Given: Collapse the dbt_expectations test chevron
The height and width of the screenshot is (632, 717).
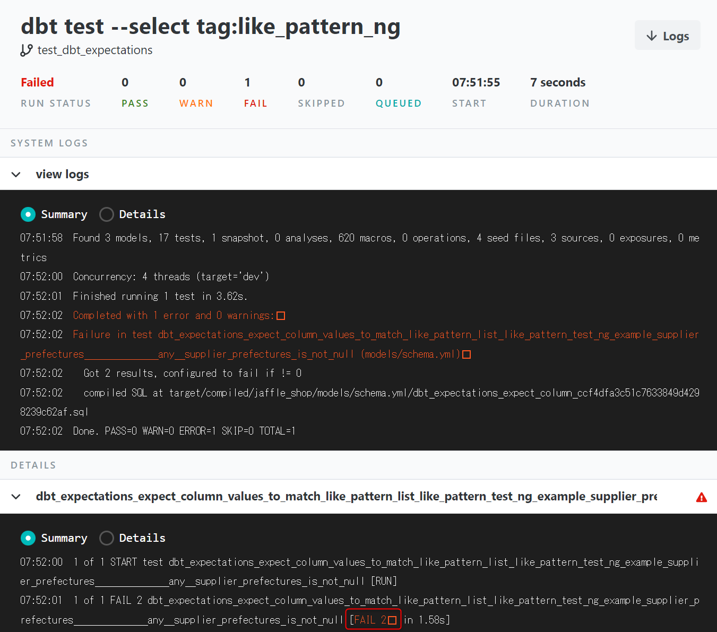Looking at the screenshot, I should (16, 497).
